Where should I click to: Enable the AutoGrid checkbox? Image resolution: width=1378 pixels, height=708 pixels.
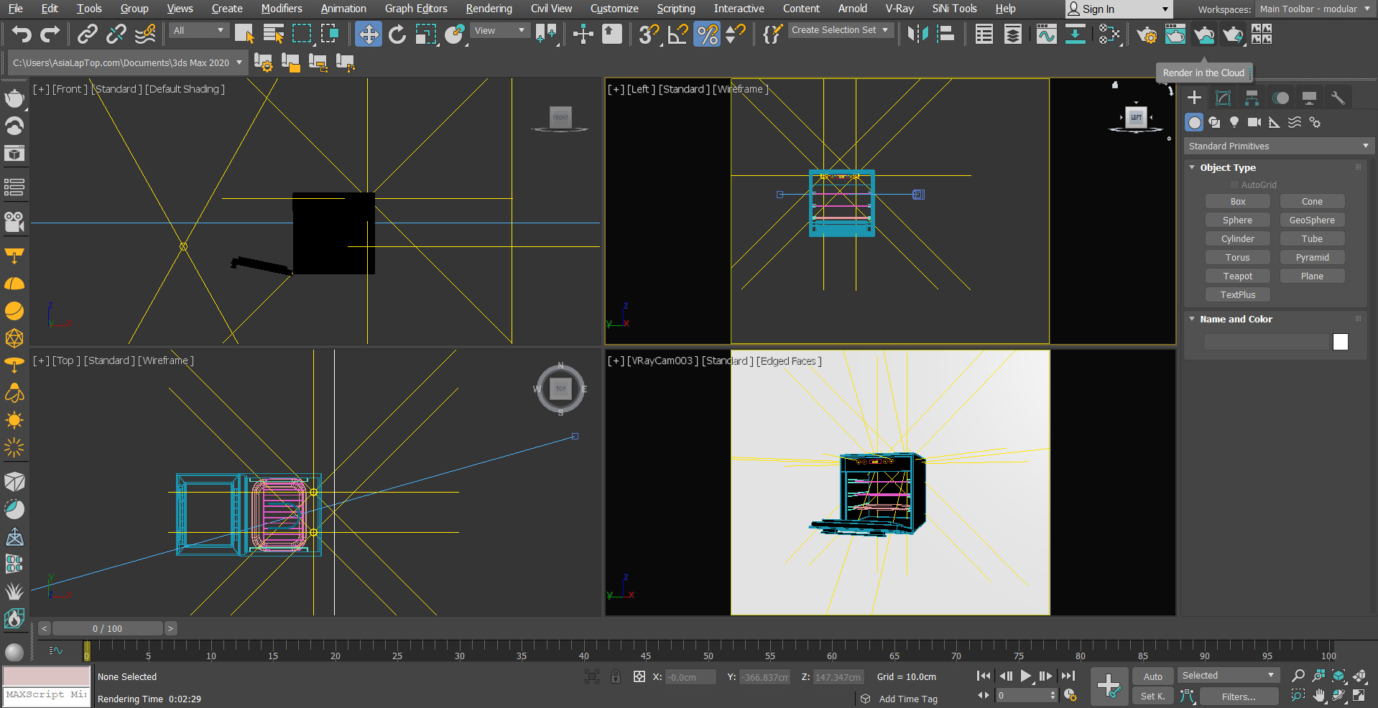[x=1234, y=185]
